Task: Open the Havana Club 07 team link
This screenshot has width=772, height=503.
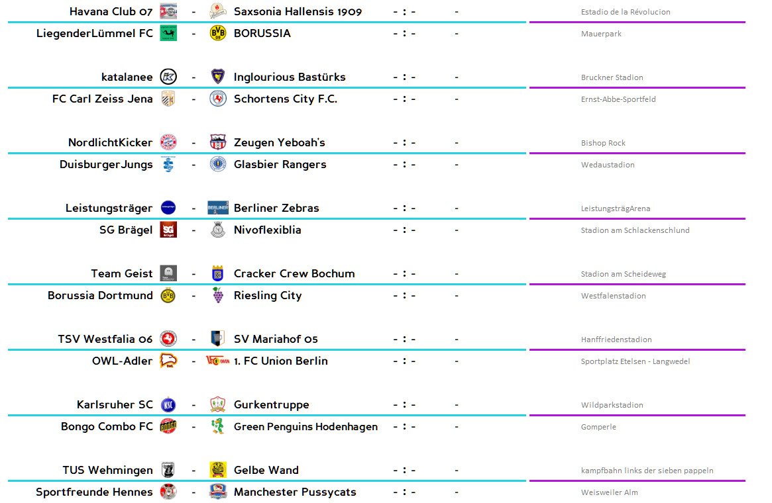Action: coord(111,11)
